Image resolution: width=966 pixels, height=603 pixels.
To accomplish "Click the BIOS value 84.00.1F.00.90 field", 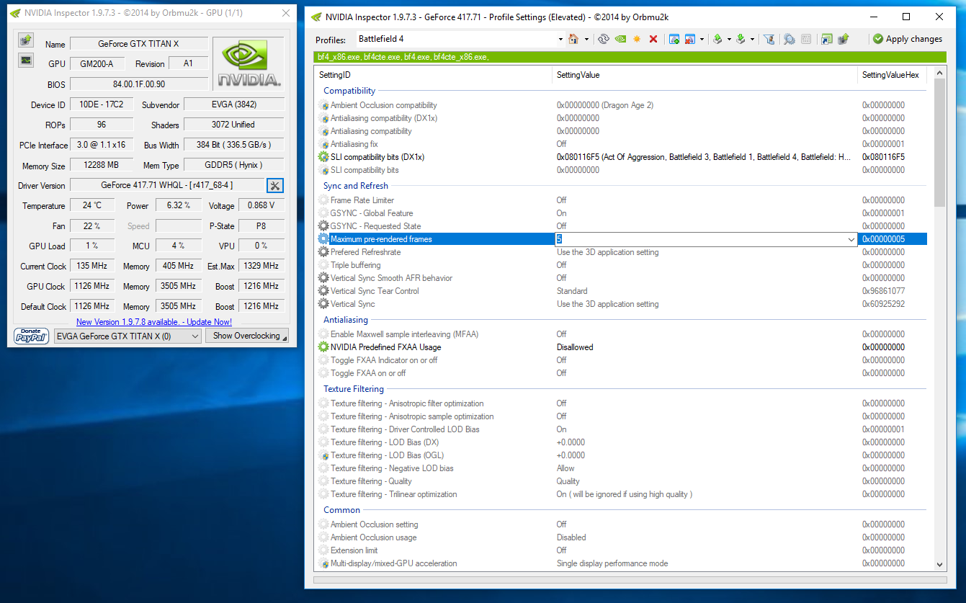I will click(139, 84).
